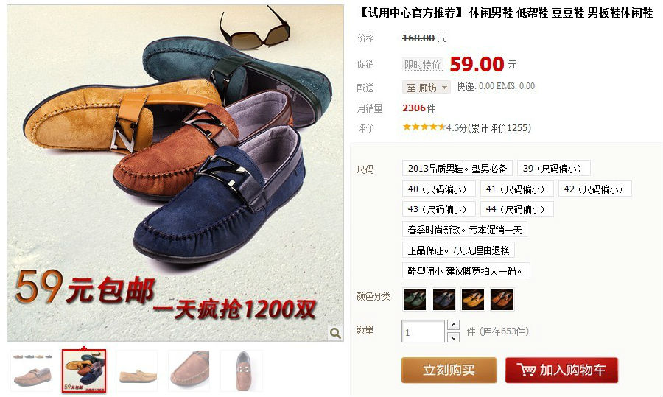Click the 加入购物车 add to cart button
The width and height of the screenshot is (663, 397).
pos(561,370)
